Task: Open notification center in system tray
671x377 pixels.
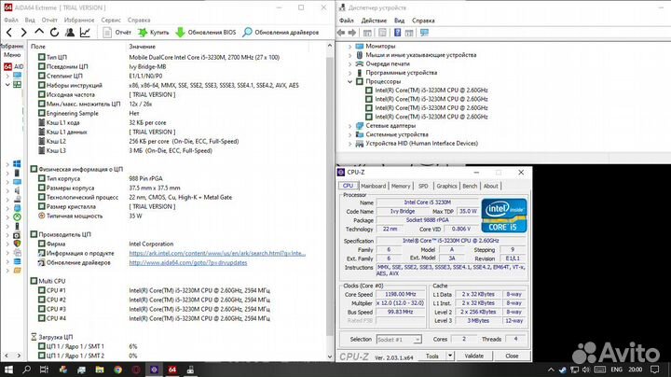Action: point(655,370)
